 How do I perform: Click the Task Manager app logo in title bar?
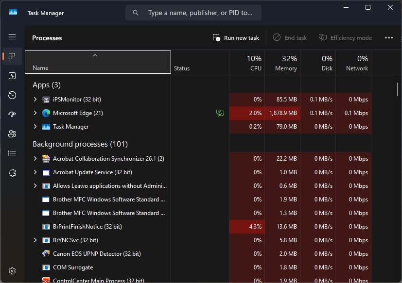13,12
